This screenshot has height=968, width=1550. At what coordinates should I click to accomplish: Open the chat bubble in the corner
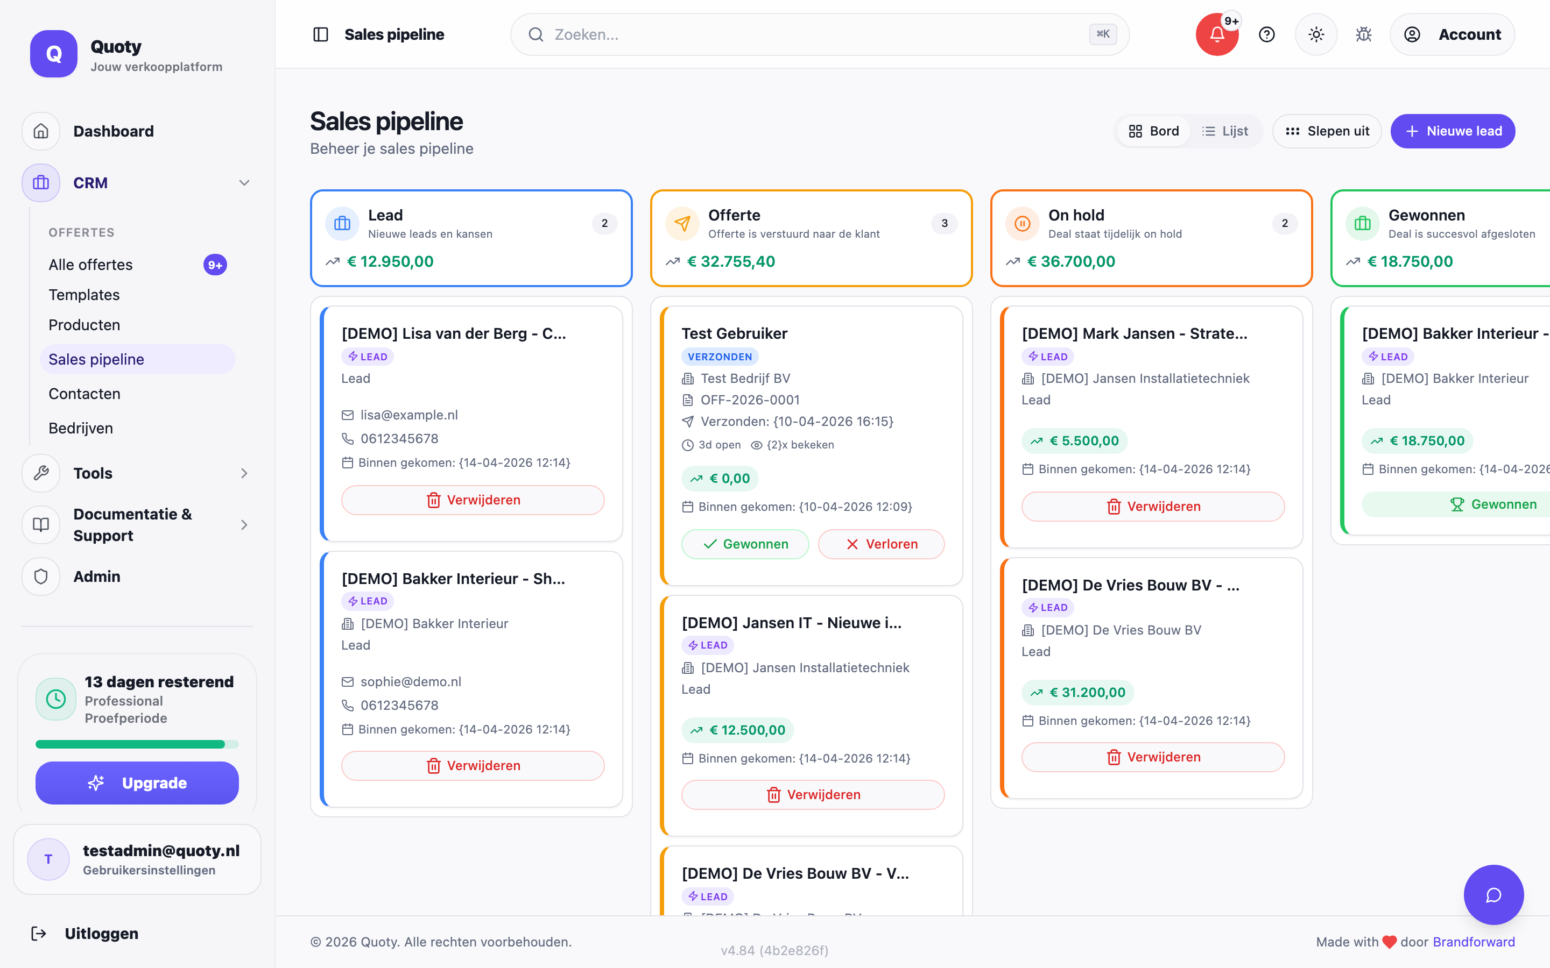coord(1493,894)
